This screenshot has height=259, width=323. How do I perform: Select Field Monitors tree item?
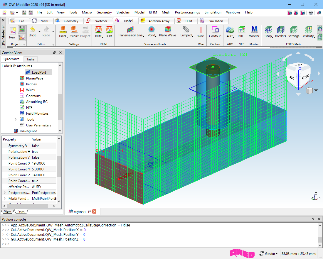(34, 113)
